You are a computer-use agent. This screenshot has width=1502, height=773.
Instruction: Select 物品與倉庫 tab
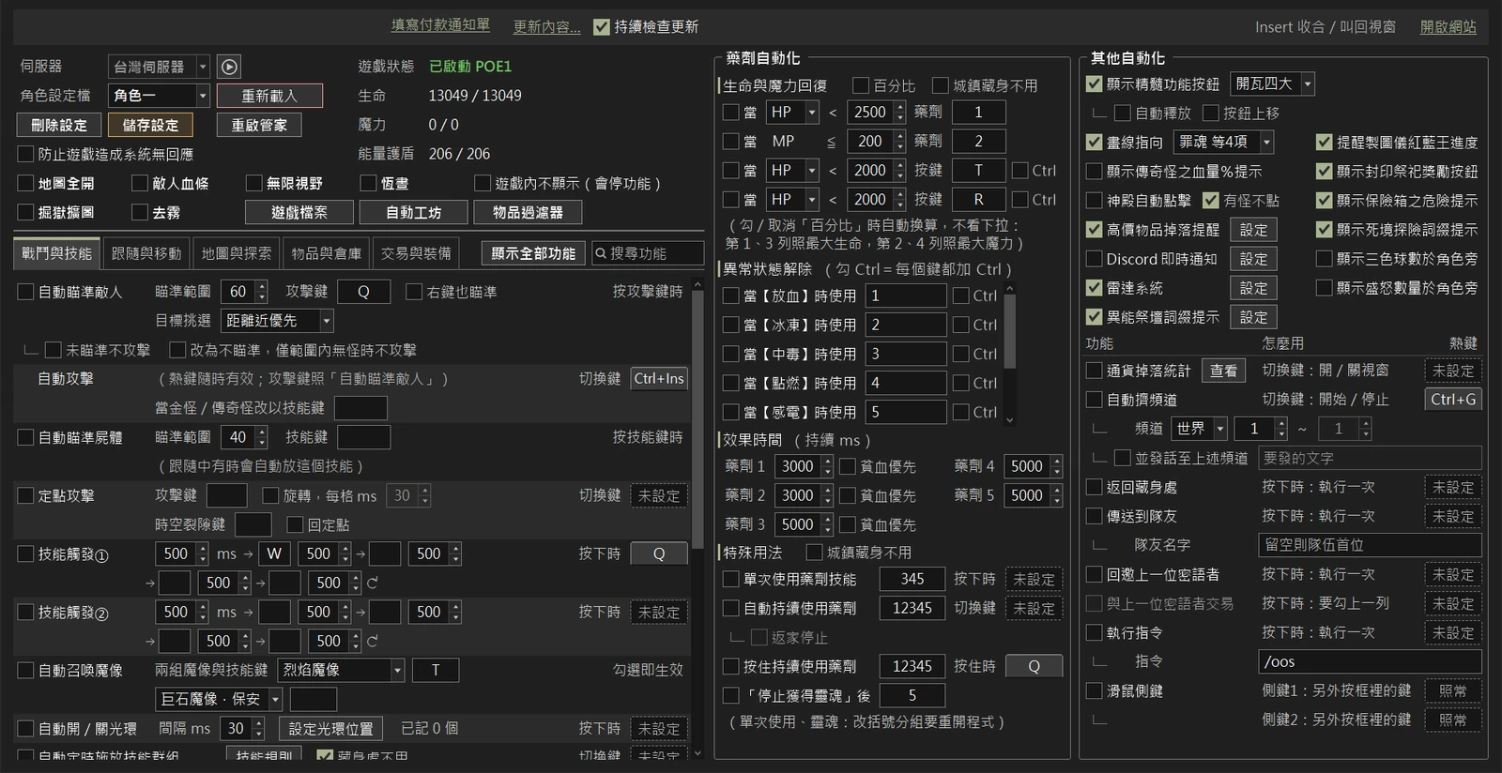click(x=326, y=253)
